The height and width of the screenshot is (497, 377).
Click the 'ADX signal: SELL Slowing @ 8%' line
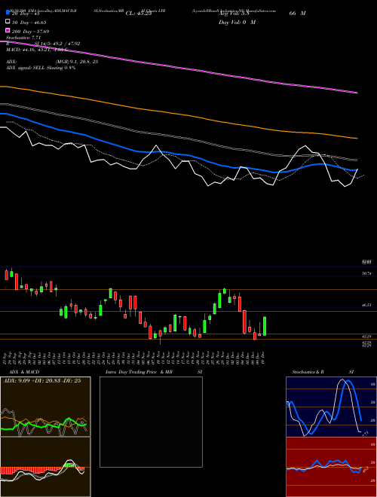coord(41,68)
